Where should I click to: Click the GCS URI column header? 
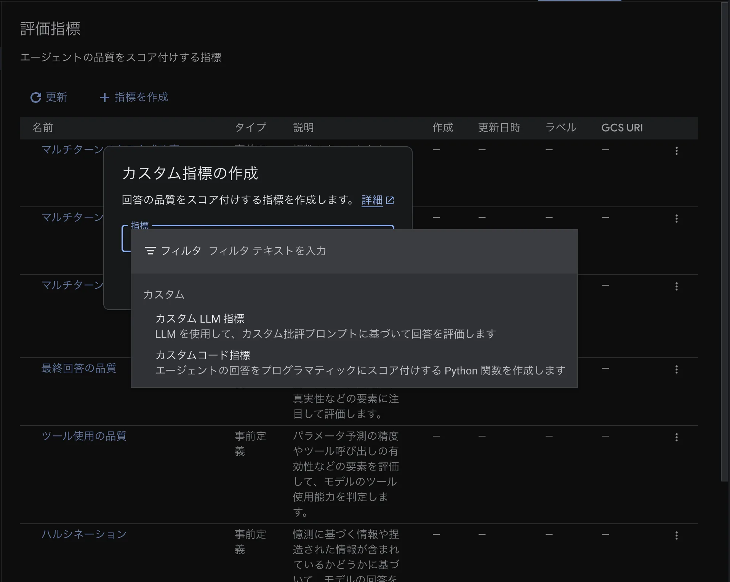click(x=622, y=128)
